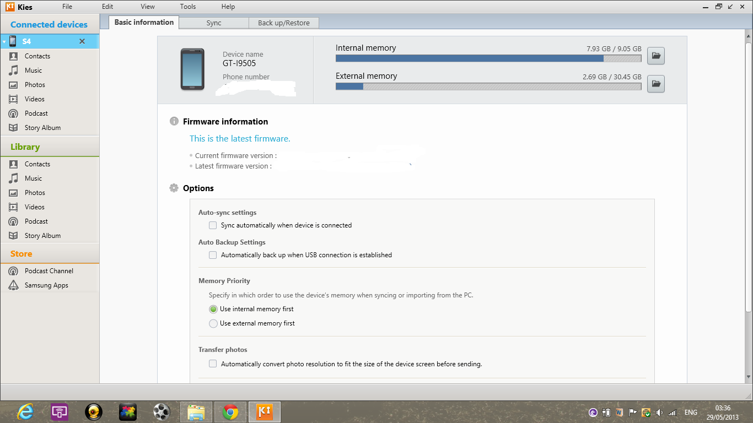
Task: Select the S4 connected device
Action: pos(50,41)
